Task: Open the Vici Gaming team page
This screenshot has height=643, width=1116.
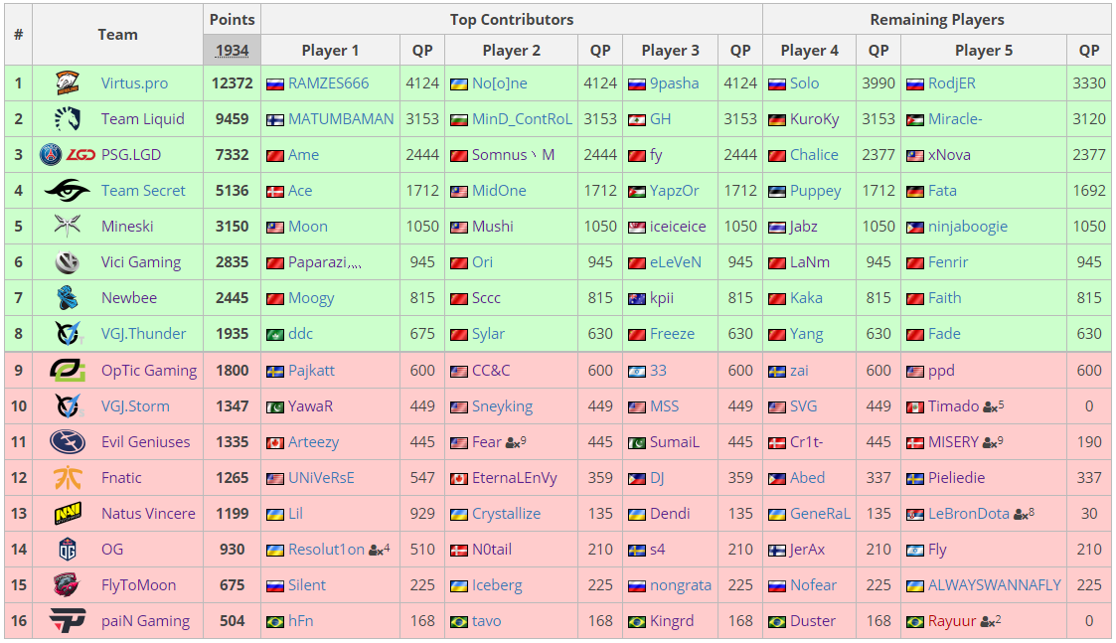Action: [x=141, y=262]
